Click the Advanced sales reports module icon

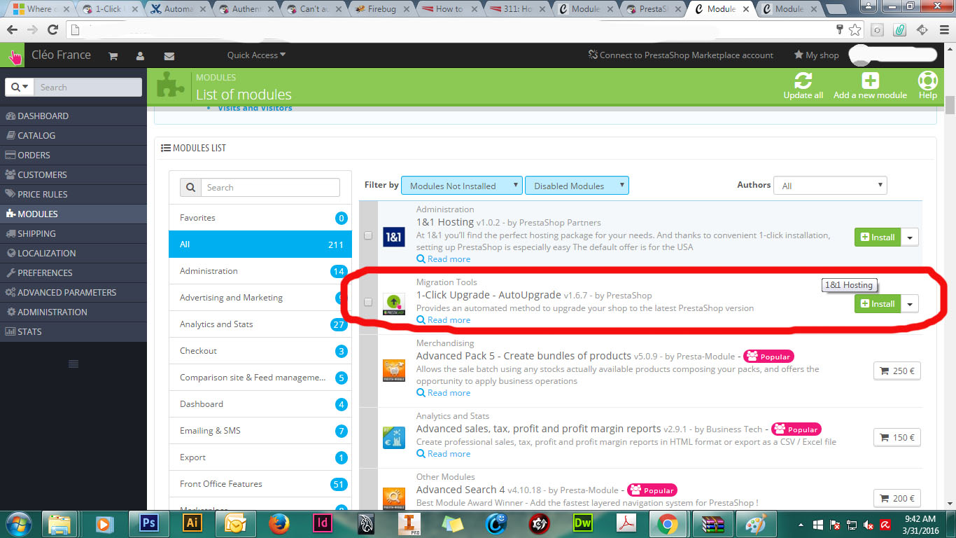(x=394, y=437)
